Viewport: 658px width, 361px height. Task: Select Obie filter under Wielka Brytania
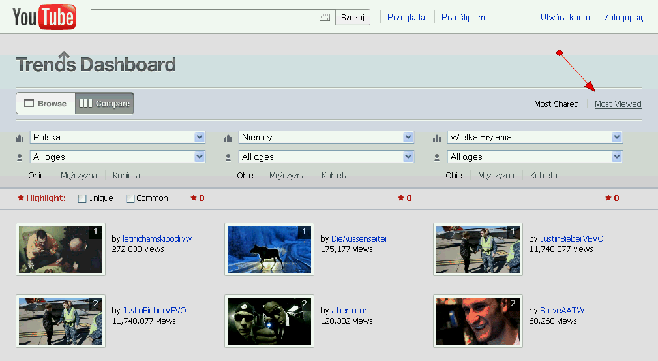pyautogui.click(x=454, y=176)
